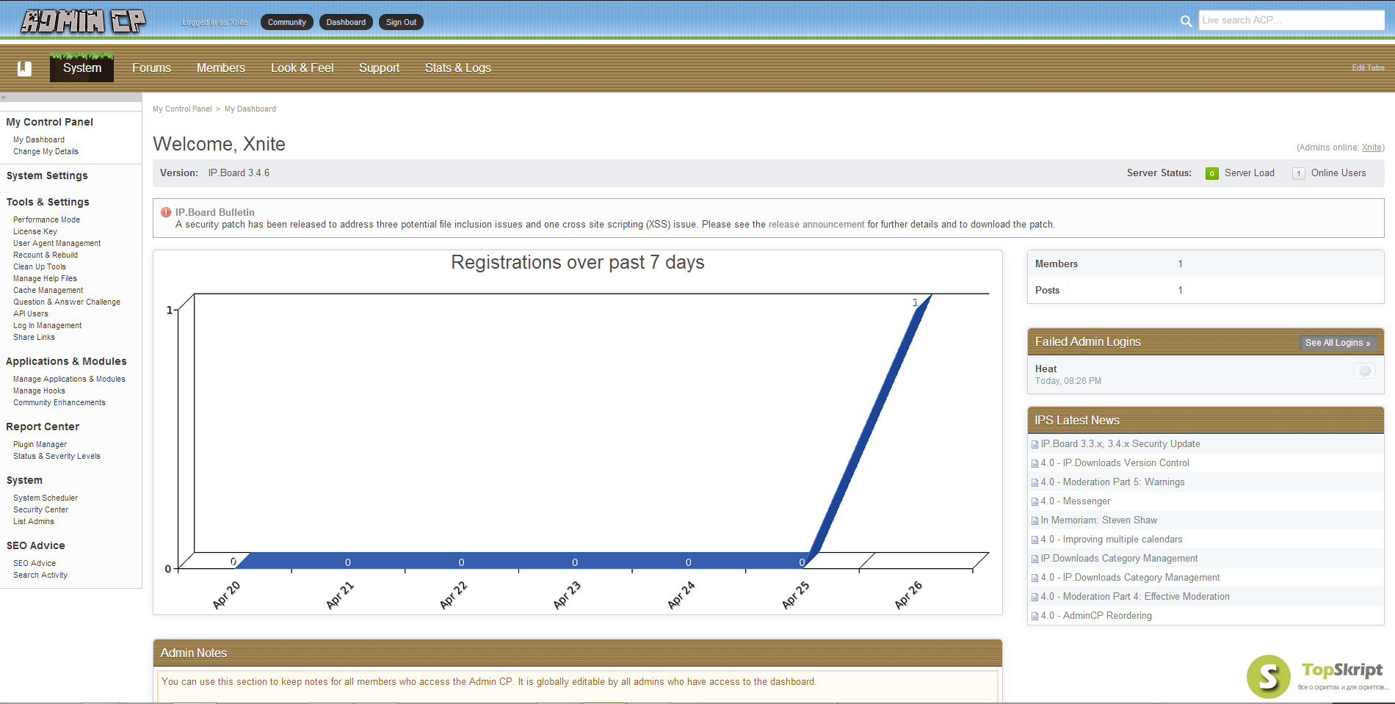
Task: Click the gear icon in Heat login row
Action: click(1365, 371)
